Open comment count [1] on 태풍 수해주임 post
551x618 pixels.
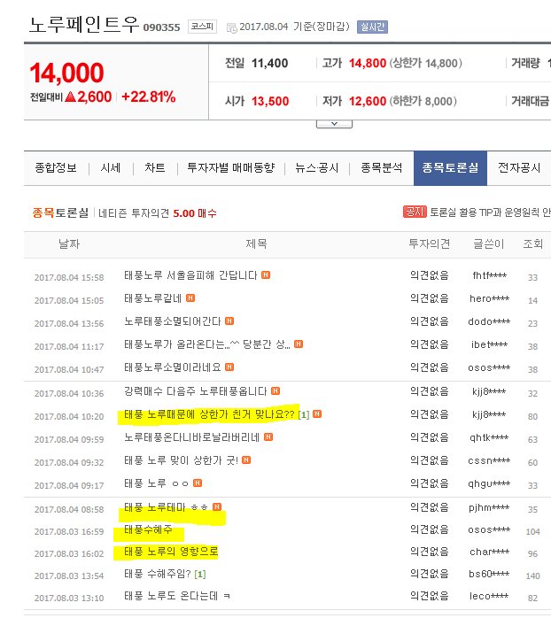(199, 575)
